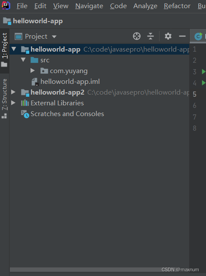The height and width of the screenshot is (276, 206).
Task: Select the com.yuyang package icon
Action: pyautogui.click(x=44, y=71)
